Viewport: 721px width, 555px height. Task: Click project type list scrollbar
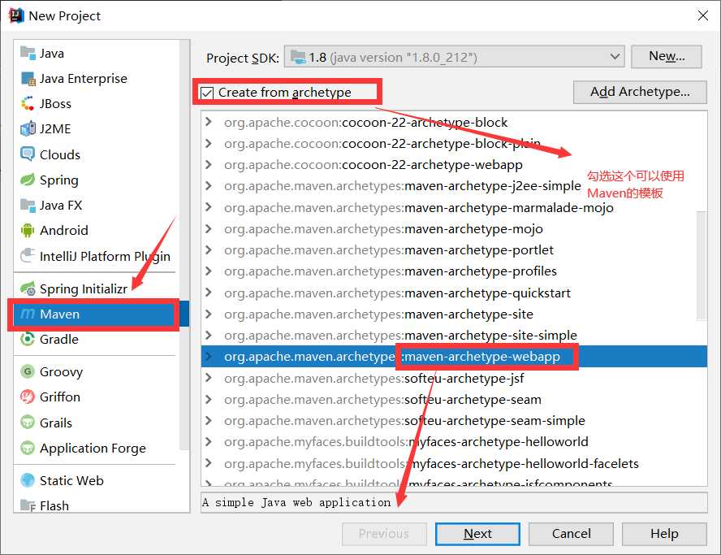coord(184,245)
